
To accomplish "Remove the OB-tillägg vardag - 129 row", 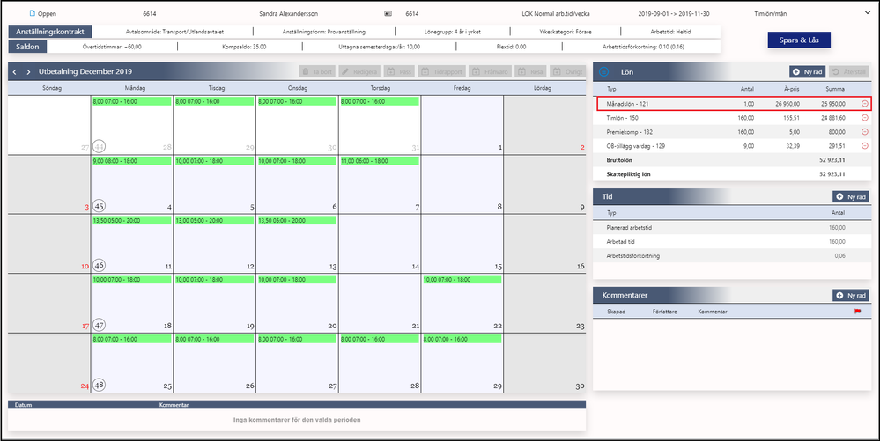I will click(864, 146).
